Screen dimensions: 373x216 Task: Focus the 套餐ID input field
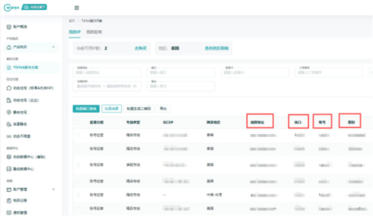(x=255, y=73)
